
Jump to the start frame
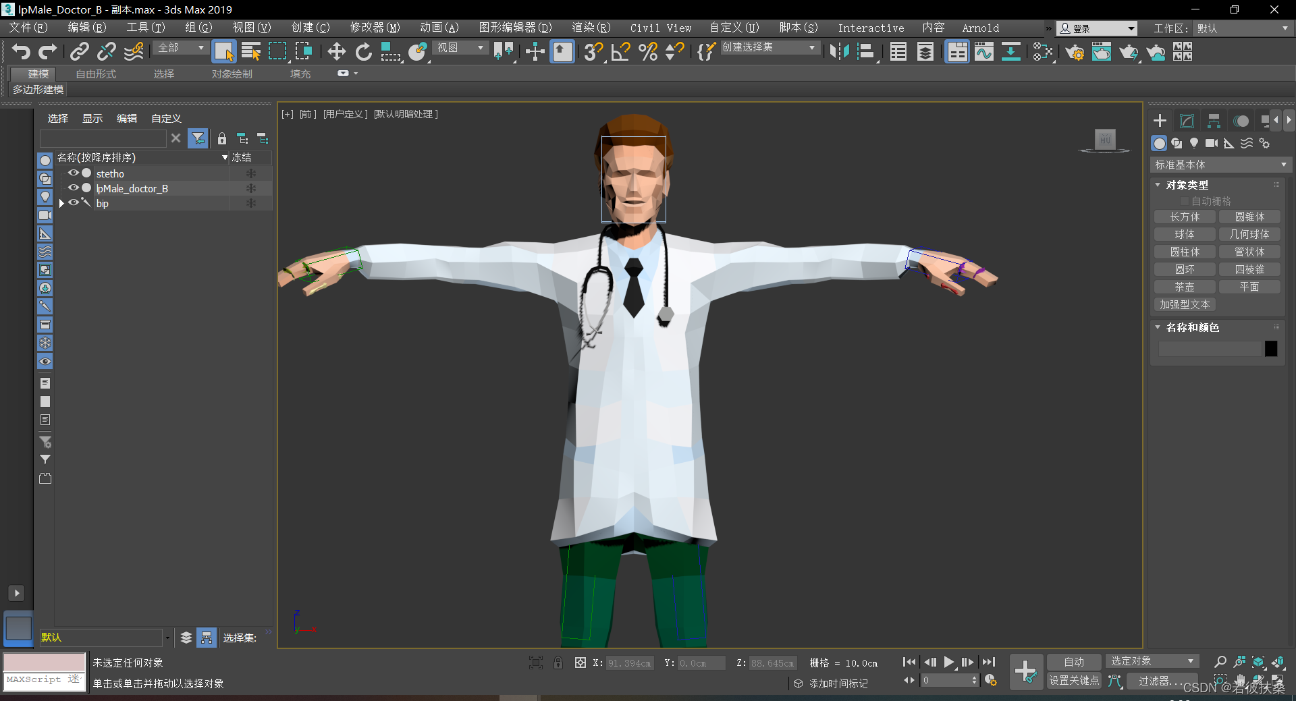pyautogui.click(x=909, y=662)
